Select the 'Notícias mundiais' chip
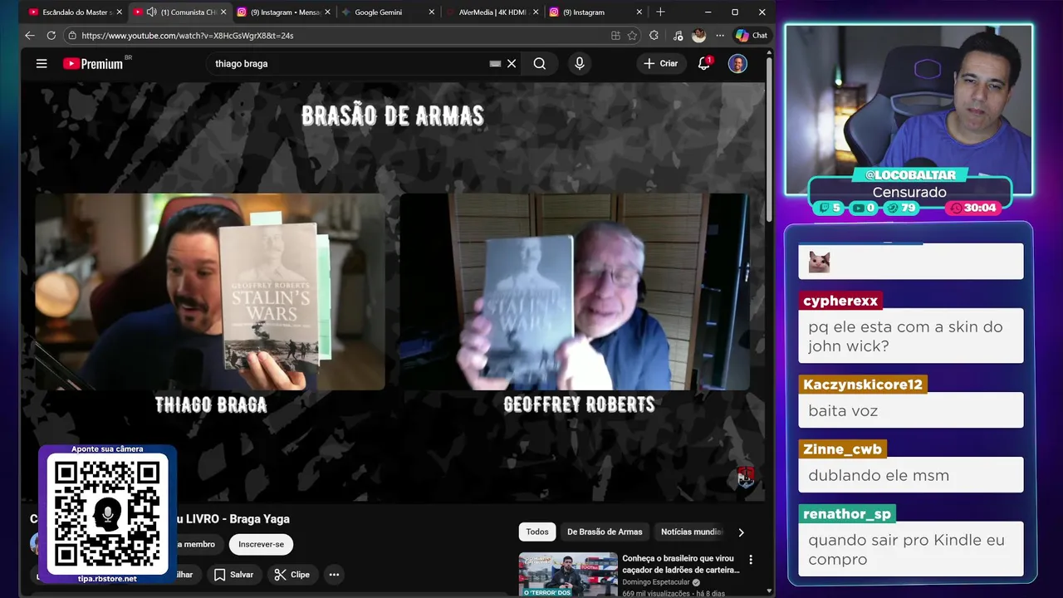1063x598 pixels. (x=690, y=532)
